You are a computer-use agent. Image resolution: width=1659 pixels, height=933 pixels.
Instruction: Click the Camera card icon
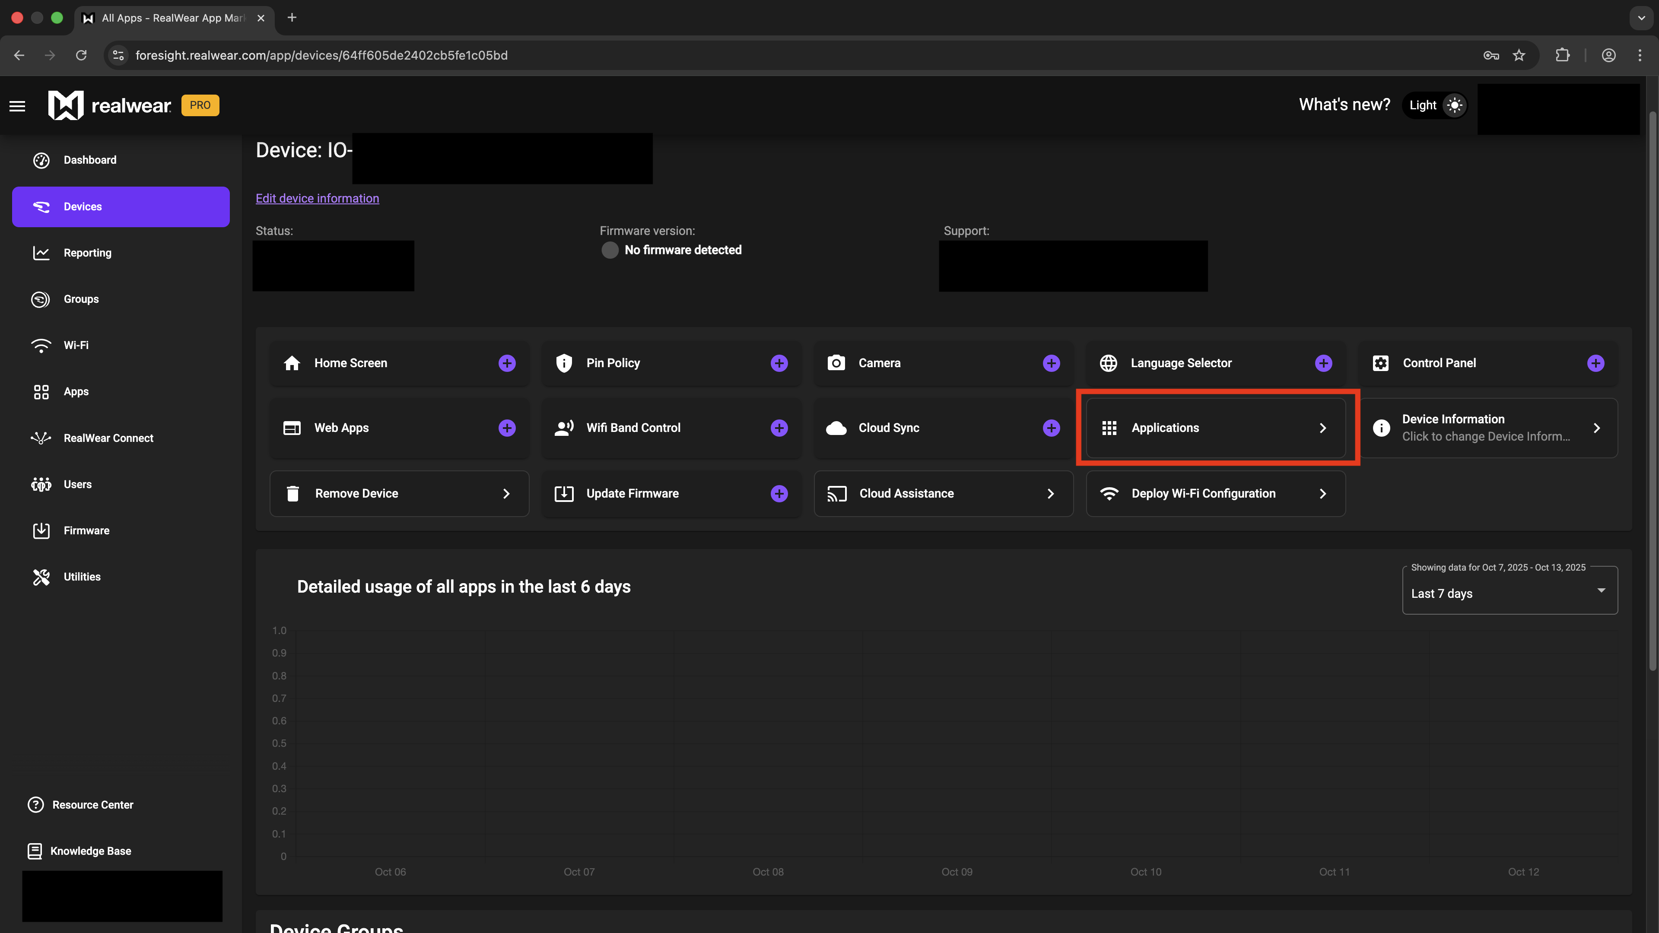(836, 363)
